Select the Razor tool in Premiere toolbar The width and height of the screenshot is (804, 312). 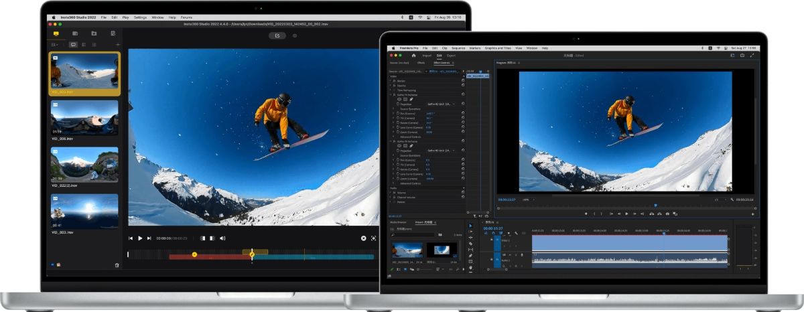click(x=470, y=243)
